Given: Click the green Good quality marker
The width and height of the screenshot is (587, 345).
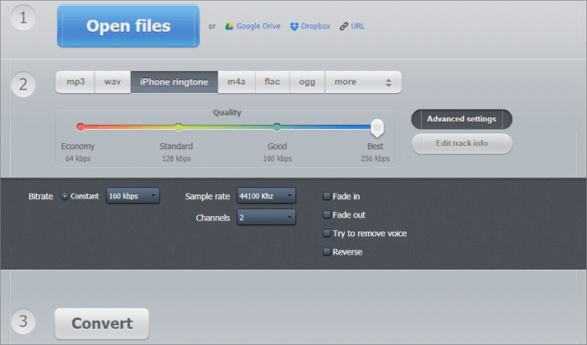Looking at the screenshot, I should point(277,127).
